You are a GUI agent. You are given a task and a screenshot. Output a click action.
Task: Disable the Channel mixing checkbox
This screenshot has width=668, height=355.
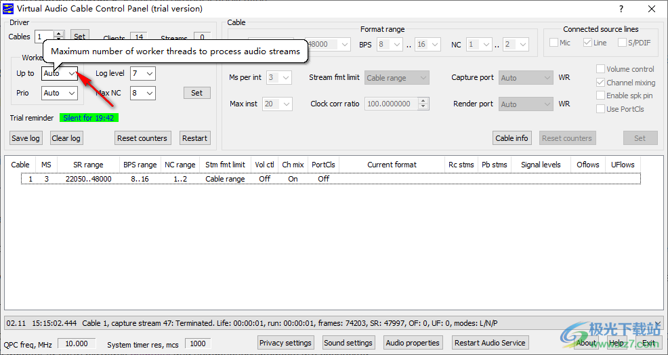600,83
